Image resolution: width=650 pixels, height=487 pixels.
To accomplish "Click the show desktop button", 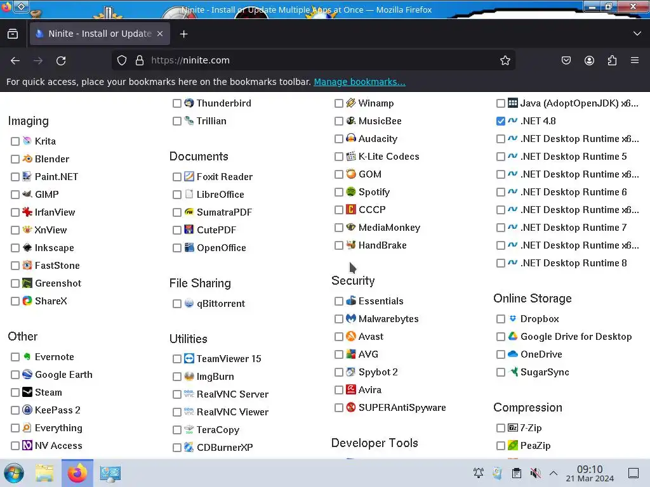I will pos(633,473).
